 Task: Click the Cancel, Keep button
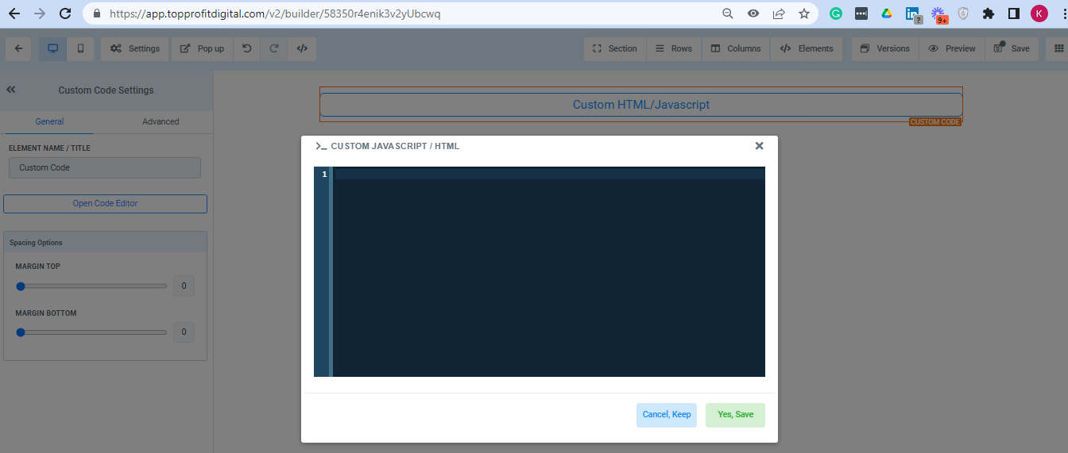coord(666,415)
